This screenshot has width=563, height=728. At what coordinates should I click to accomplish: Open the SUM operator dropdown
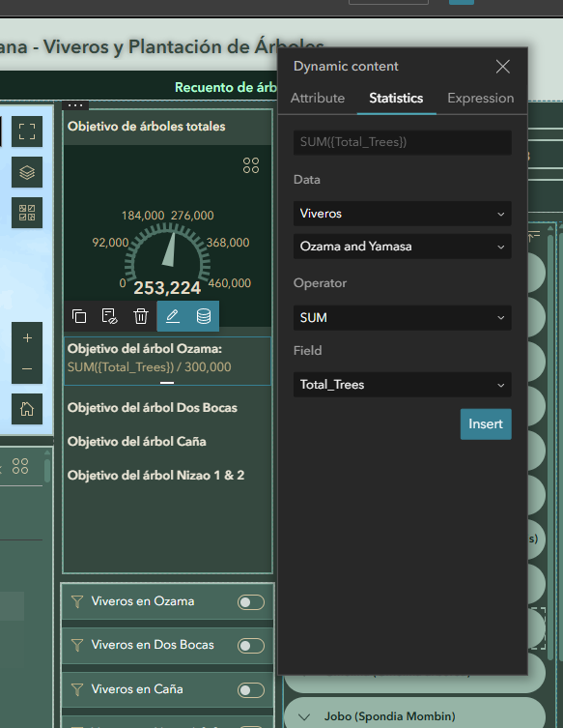tap(403, 317)
